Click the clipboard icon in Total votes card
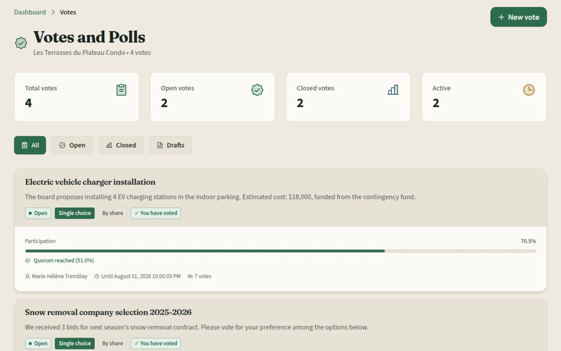This screenshot has width=561, height=351. tap(121, 90)
